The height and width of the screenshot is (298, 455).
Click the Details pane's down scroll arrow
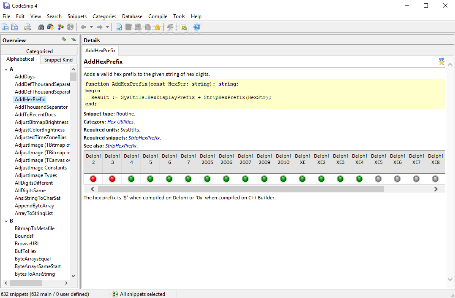pyautogui.click(x=450, y=279)
